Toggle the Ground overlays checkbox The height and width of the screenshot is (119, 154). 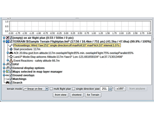[11, 75]
